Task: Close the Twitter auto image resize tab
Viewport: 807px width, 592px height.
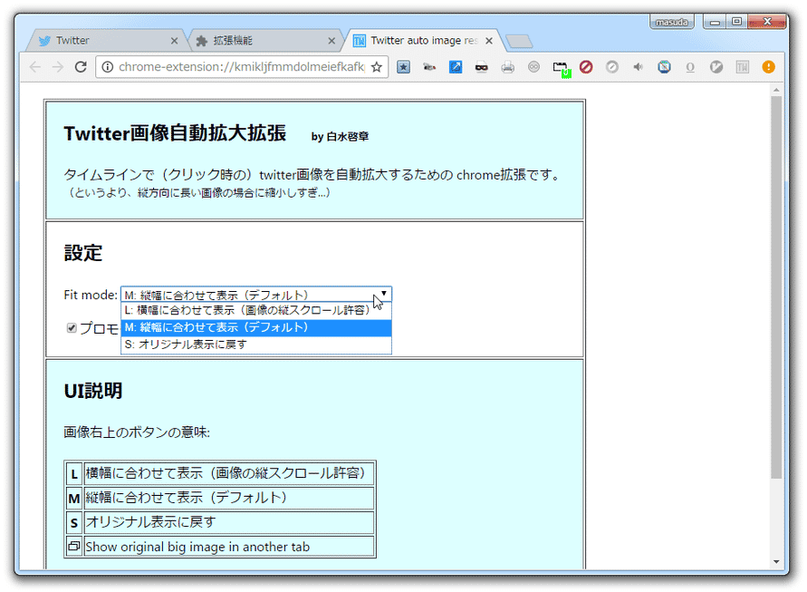Action: 489,41
